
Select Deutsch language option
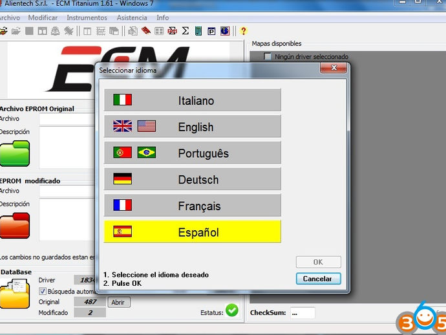click(192, 179)
